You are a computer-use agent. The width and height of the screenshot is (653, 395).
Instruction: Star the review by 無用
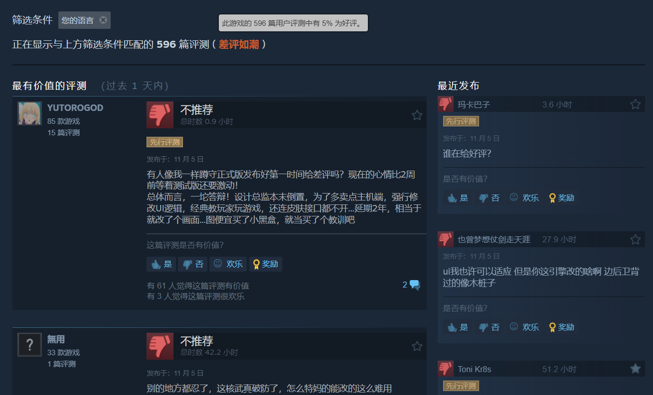click(417, 346)
